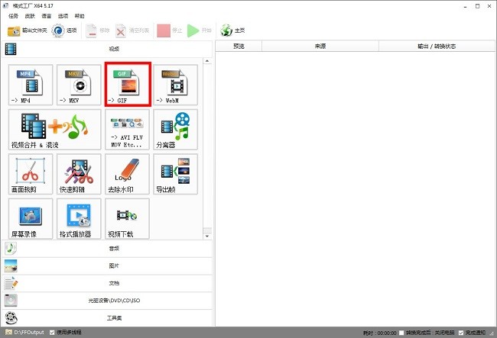Choose the -> MKV format icon
This screenshot has height=338, width=497.
point(80,85)
